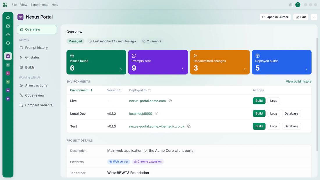The height and width of the screenshot is (180, 320).
Task: Switch to the D project badge
Action: (x=8, y=99)
